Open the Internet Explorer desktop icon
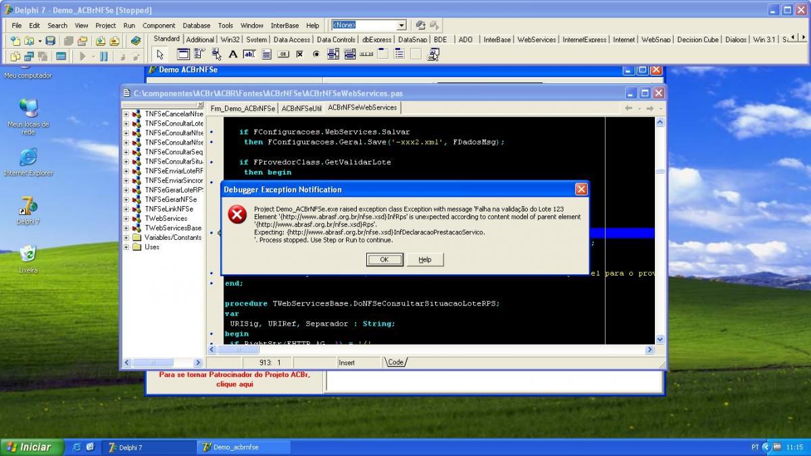This screenshot has height=456, width=811. coord(28,162)
